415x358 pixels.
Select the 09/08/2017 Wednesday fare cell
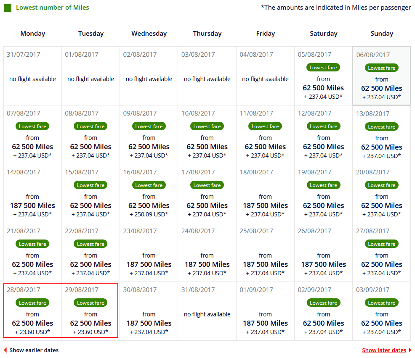[149, 135]
